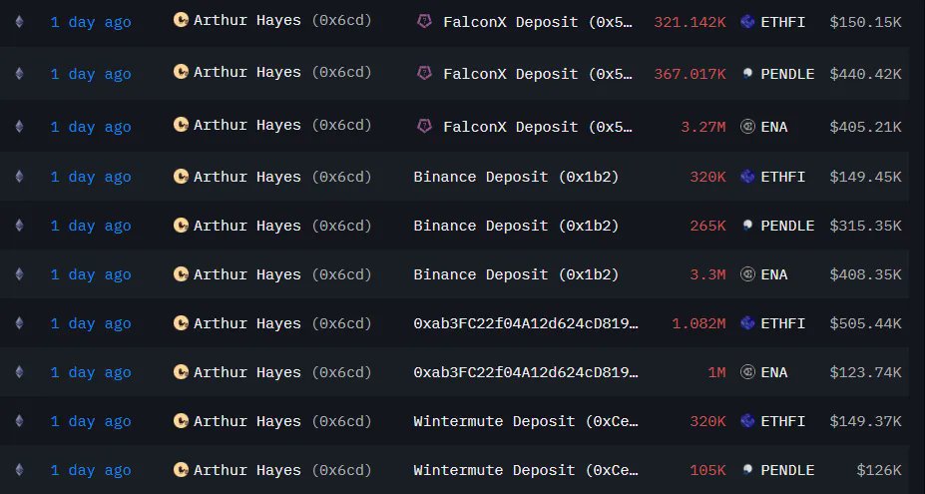Click Arthur Hayes avatar in the $149.37K row

[x=181, y=421]
